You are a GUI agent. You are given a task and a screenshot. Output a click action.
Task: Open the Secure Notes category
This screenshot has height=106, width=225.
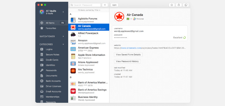[52, 55]
